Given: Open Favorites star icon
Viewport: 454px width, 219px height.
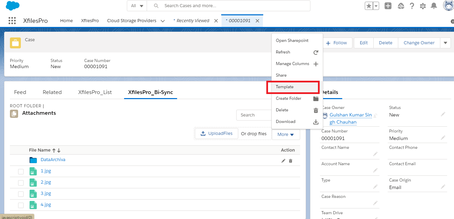Looking at the screenshot, I should (x=369, y=6).
